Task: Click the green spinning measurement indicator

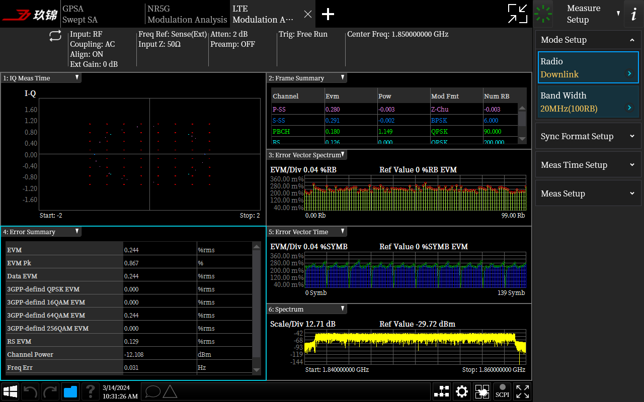Action: [x=543, y=14]
